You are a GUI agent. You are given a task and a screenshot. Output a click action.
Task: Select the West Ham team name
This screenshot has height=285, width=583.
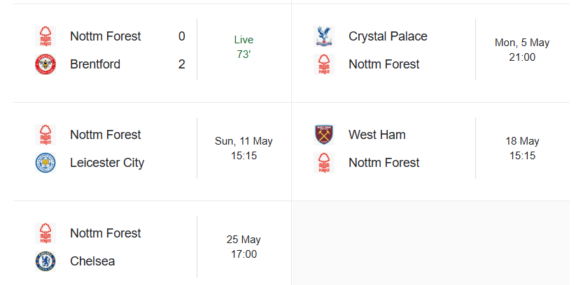click(x=377, y=135)
